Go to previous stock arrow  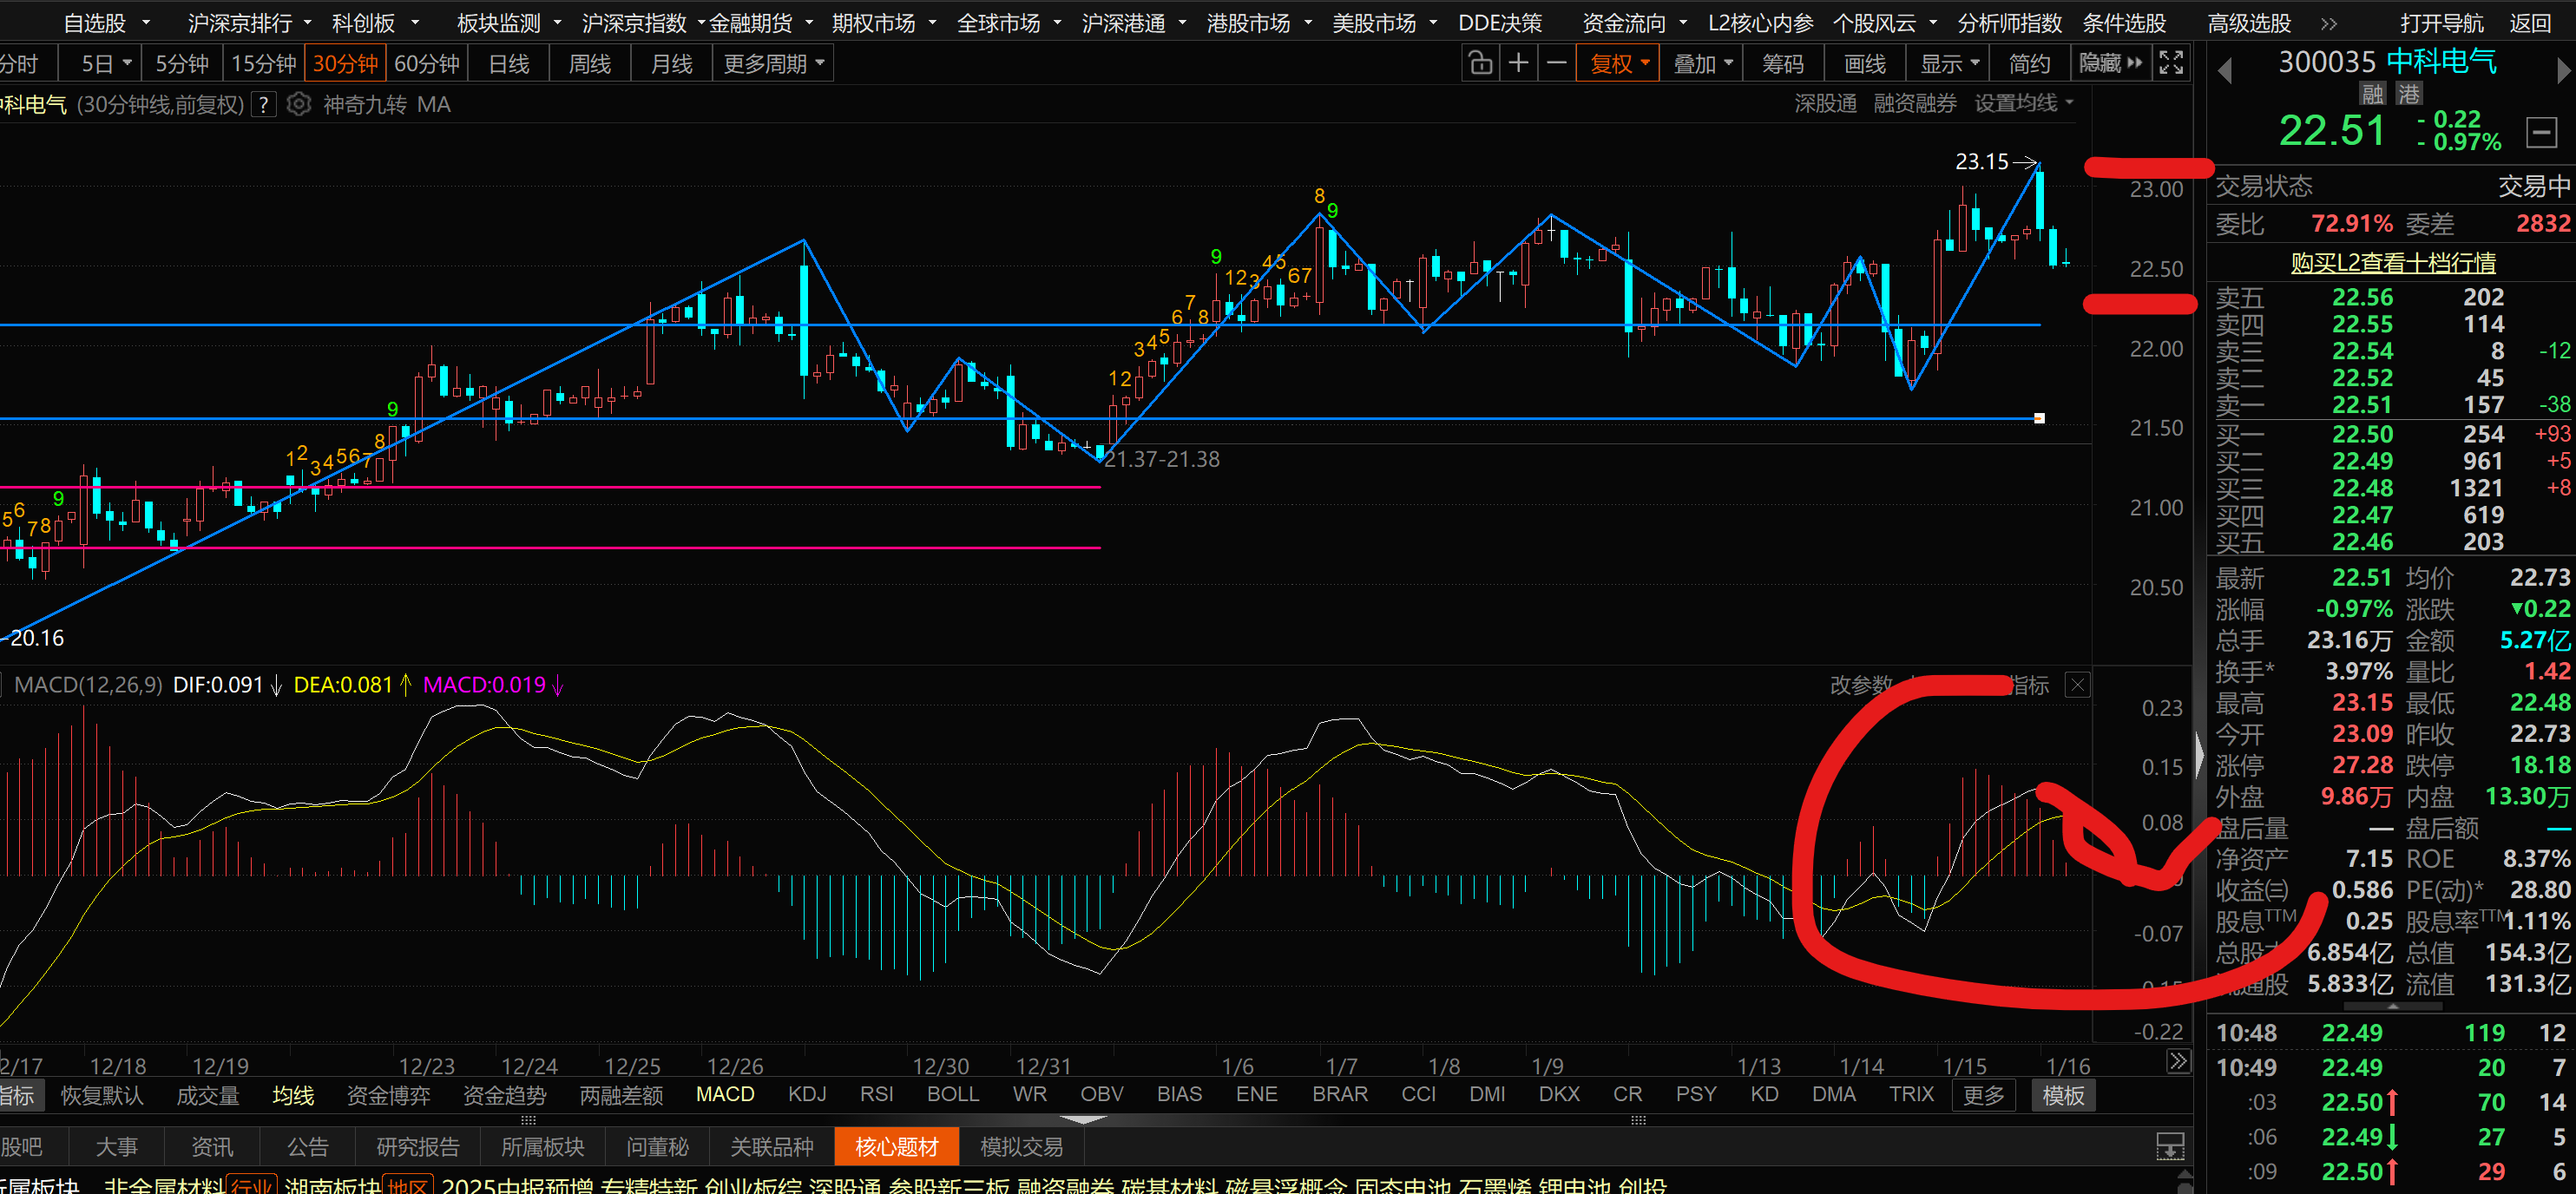point(2225,71)
